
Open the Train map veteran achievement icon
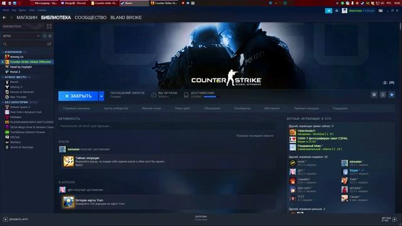(x=68, y=202)
